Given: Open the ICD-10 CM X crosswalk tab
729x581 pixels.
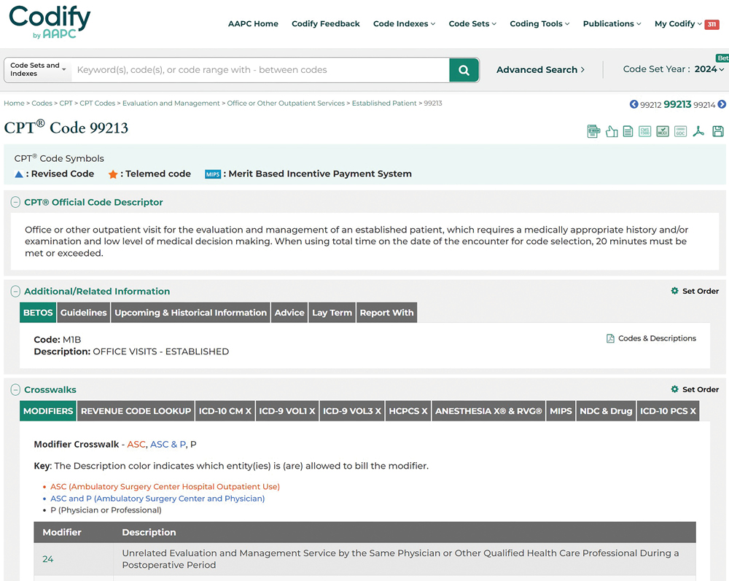Looking at the screenshot, I should pos(225,410).
